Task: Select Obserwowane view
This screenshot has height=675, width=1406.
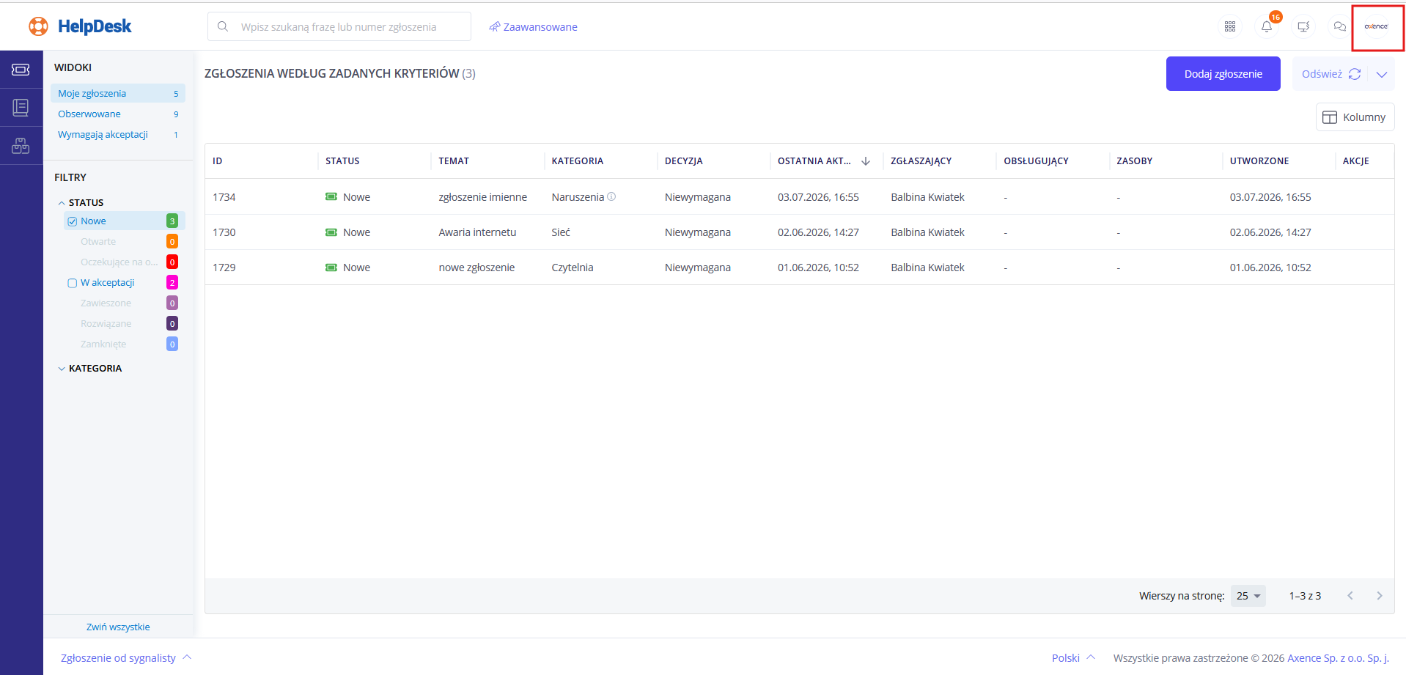Action: 118,114
